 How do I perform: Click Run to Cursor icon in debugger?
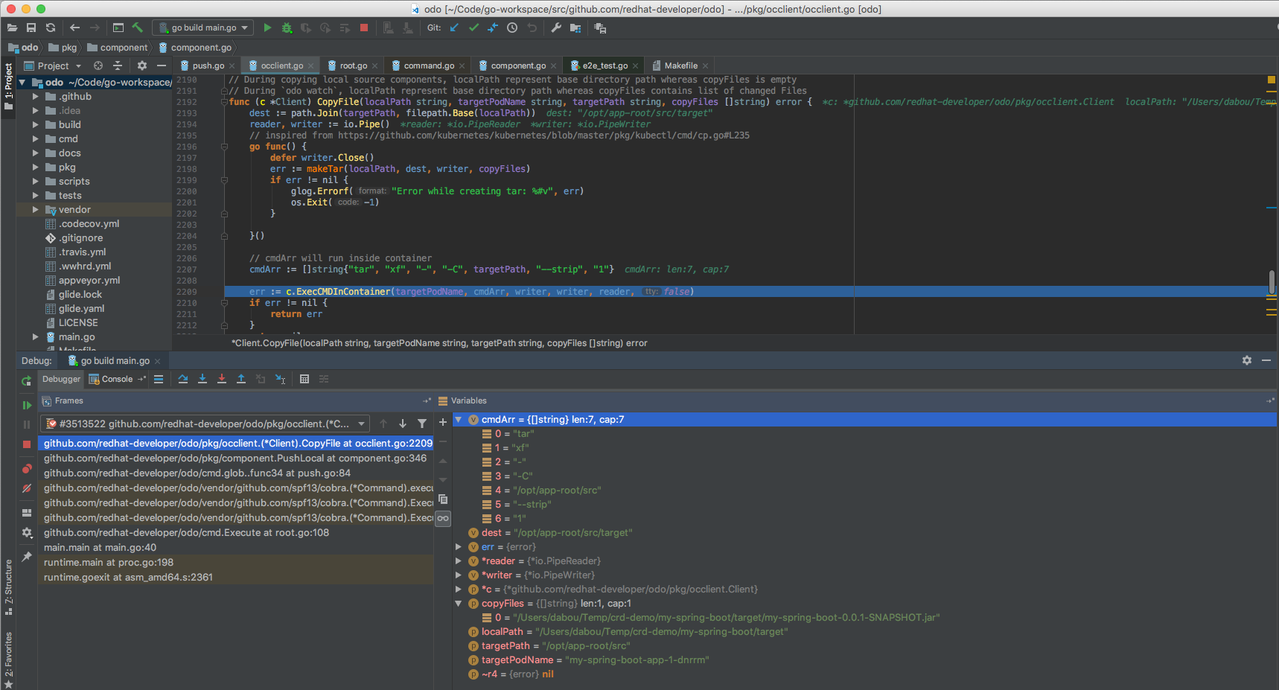pos(280,379)
